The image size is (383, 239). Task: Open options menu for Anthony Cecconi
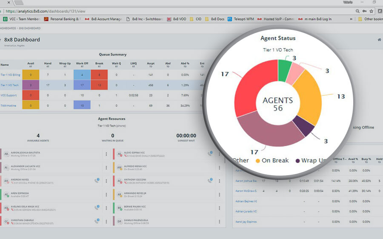[x=219, y=181]
